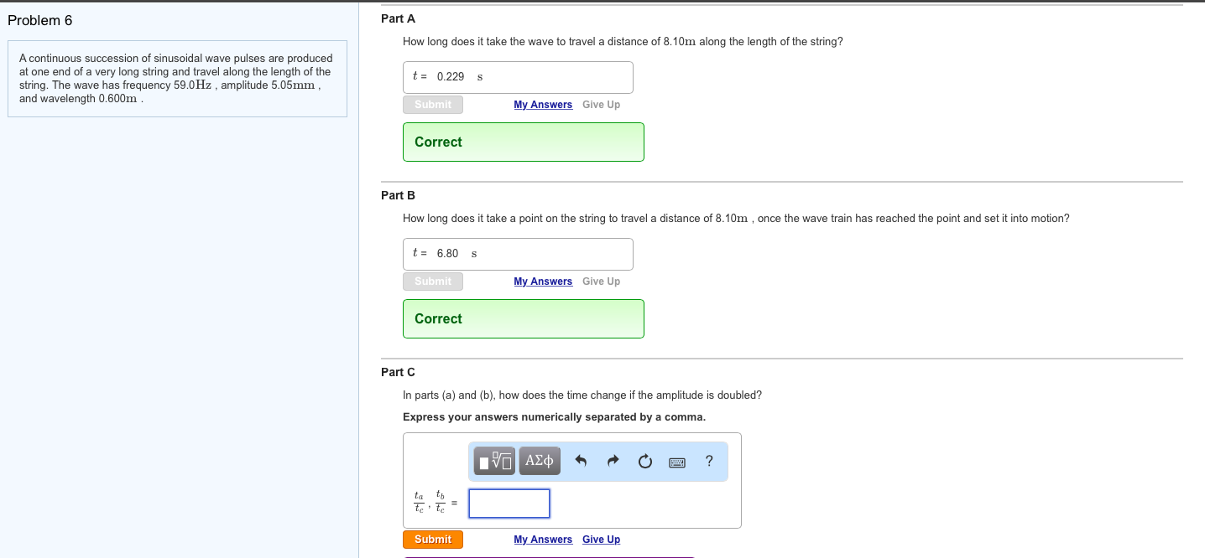The height and width of the screenshot is (558, 1205).
Task: Submit the Part C answer
Action: click(432, 540)
